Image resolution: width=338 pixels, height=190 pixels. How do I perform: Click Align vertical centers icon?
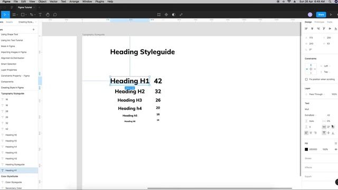click(330, 28)
